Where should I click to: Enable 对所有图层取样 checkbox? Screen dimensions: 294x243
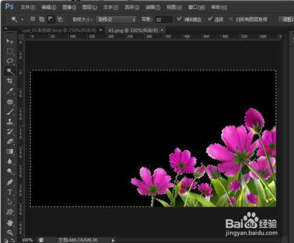point(231,19)
